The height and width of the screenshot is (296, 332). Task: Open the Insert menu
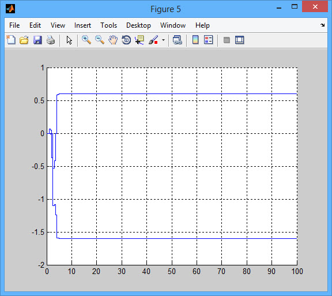[x=82, y=25]
